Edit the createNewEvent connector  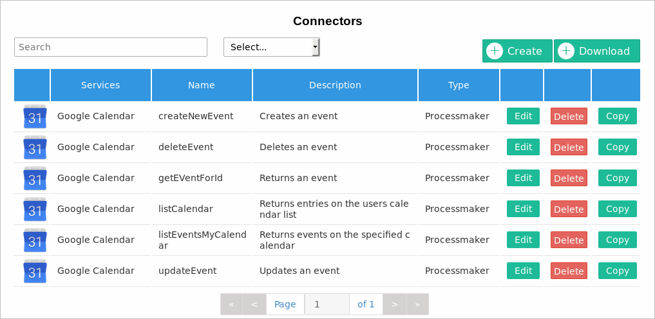click(523, 116)
